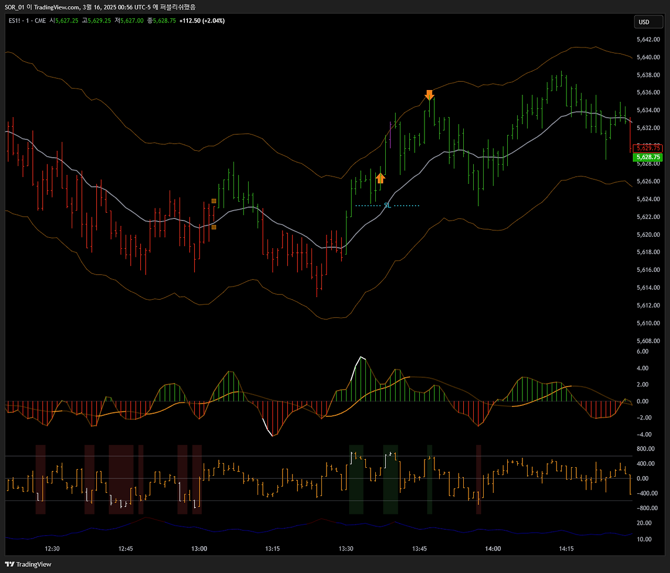Click the 5,616.00 price axis label
670x573 pixels.
[x=648, y=270]
